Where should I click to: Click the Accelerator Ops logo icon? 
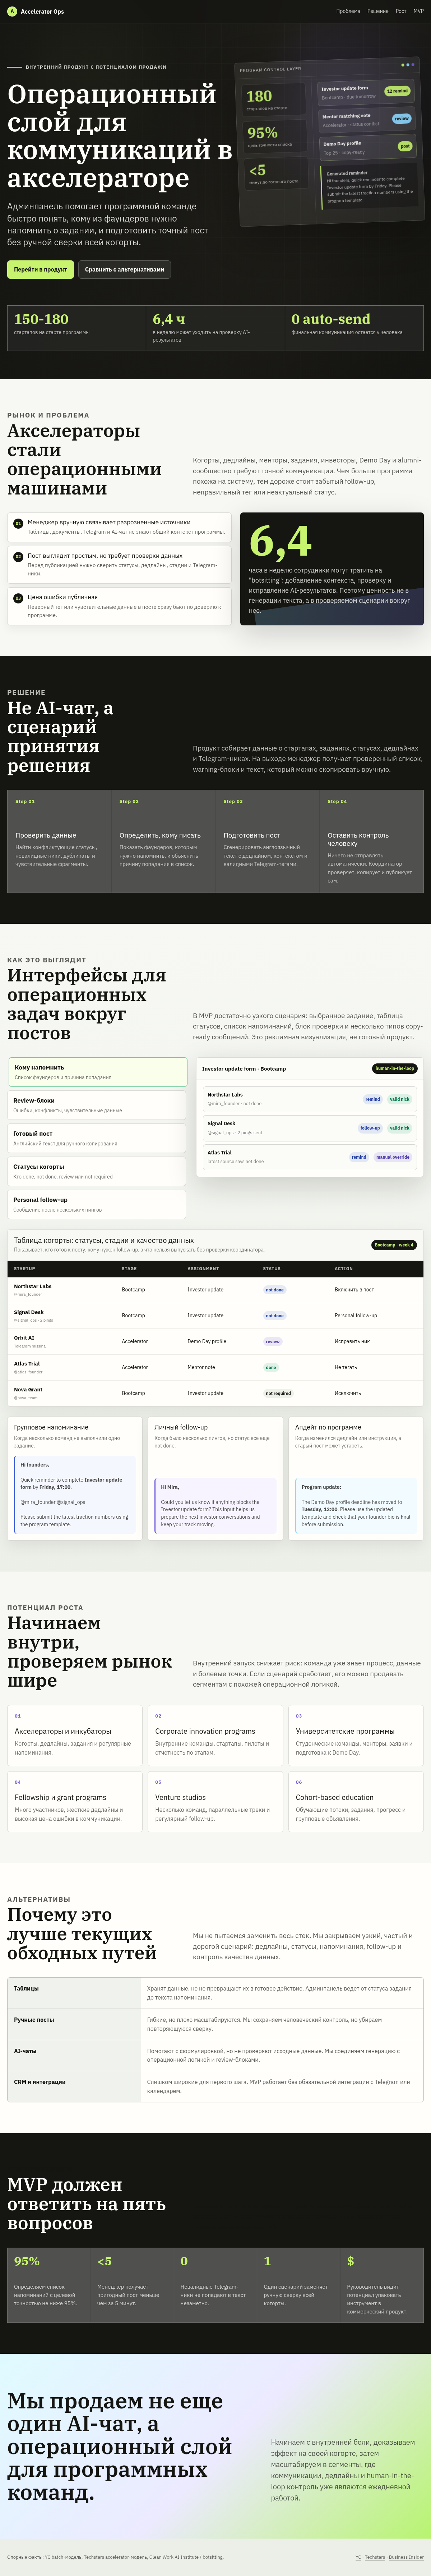point(12,11)
